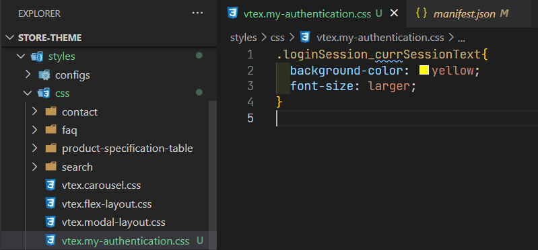Click the .loginSession_currSessionText selector

[378, 55]
